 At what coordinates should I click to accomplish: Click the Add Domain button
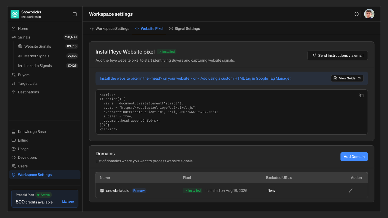[x=354, y=157]
